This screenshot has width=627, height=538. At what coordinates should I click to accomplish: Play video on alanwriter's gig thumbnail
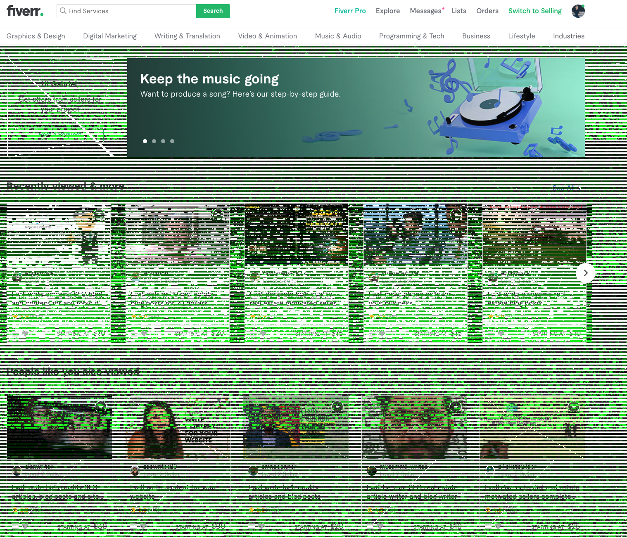101,406
